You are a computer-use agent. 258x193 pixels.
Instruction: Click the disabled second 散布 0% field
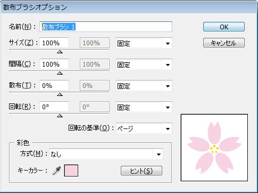coord(95,85)
